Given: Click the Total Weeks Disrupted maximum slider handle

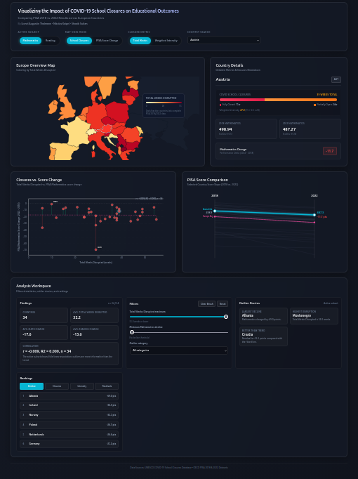Looking at the screenshot, I should (226, 317).
